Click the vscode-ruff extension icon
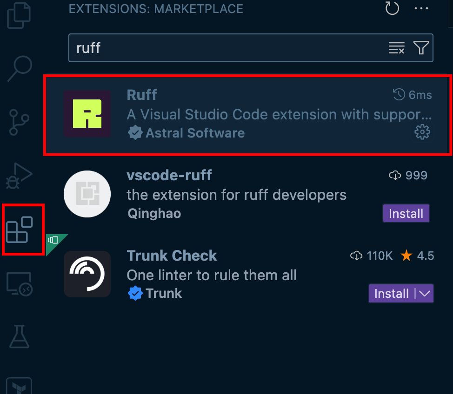Viewport: 453px width, 394px height. tap(87, 194)
